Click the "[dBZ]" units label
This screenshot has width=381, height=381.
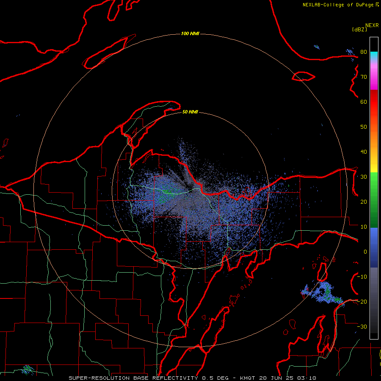(359, 29)
